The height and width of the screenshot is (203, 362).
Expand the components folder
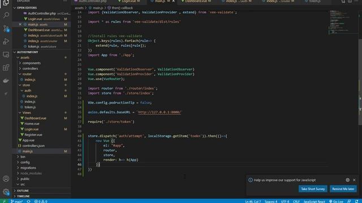[x=20, y=63]
